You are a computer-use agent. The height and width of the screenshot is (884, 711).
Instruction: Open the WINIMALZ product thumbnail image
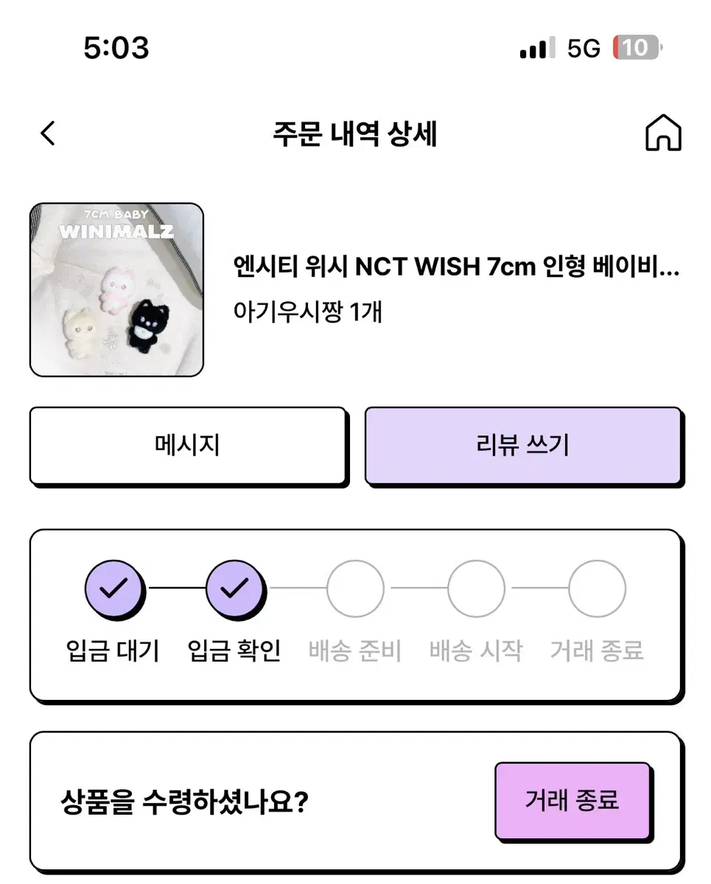116,290
